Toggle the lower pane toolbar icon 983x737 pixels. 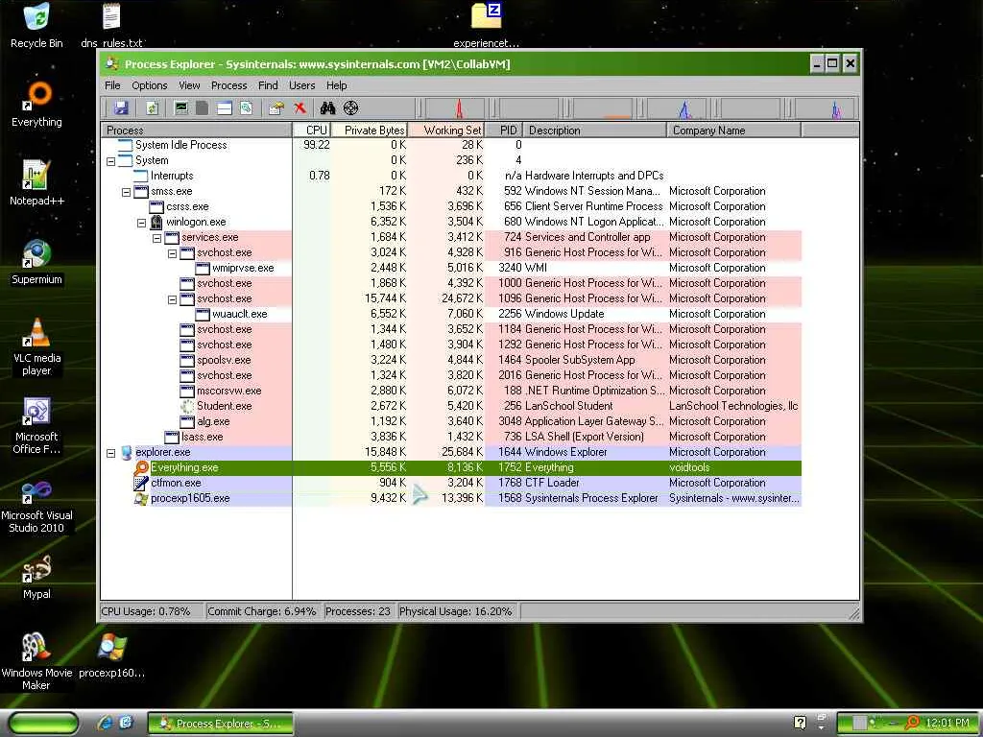[x=224, y=107]
